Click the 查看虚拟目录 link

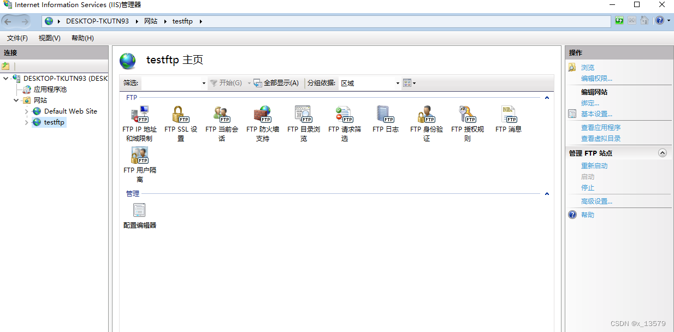click(x=601, y=139)
